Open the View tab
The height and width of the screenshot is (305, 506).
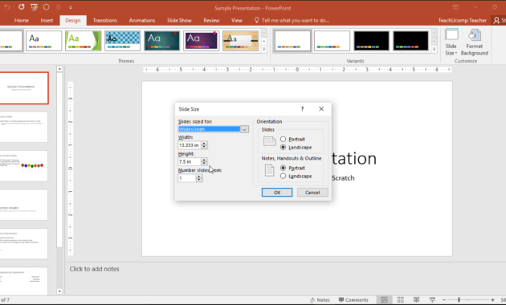[x=237, y=20]
